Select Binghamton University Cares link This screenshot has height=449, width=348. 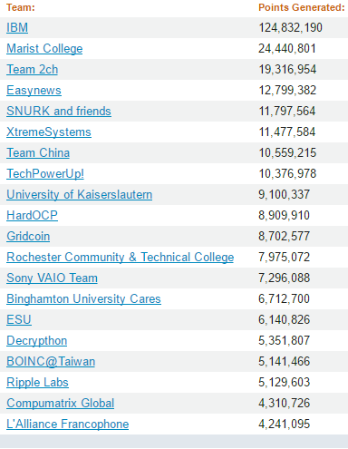[x=83, y=299]
